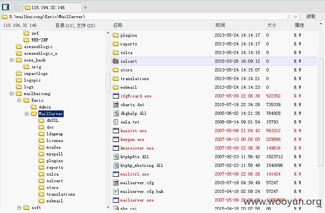Select the WEB-INF folder in the tree
Screen dimensions: 325x213
click(36, 40)
